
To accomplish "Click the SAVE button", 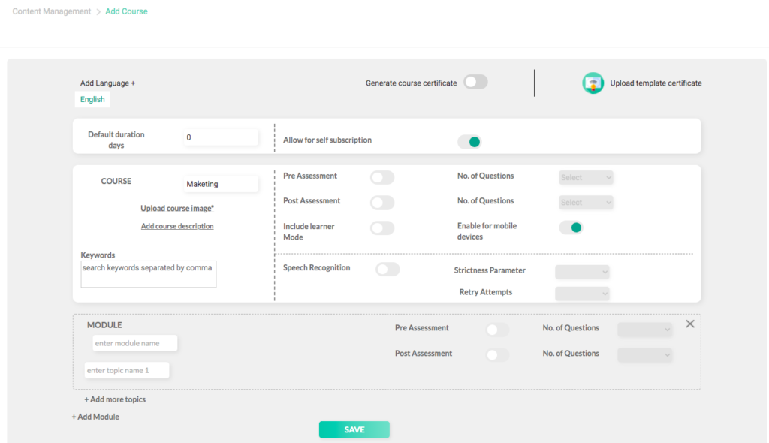I will [354, 429].
